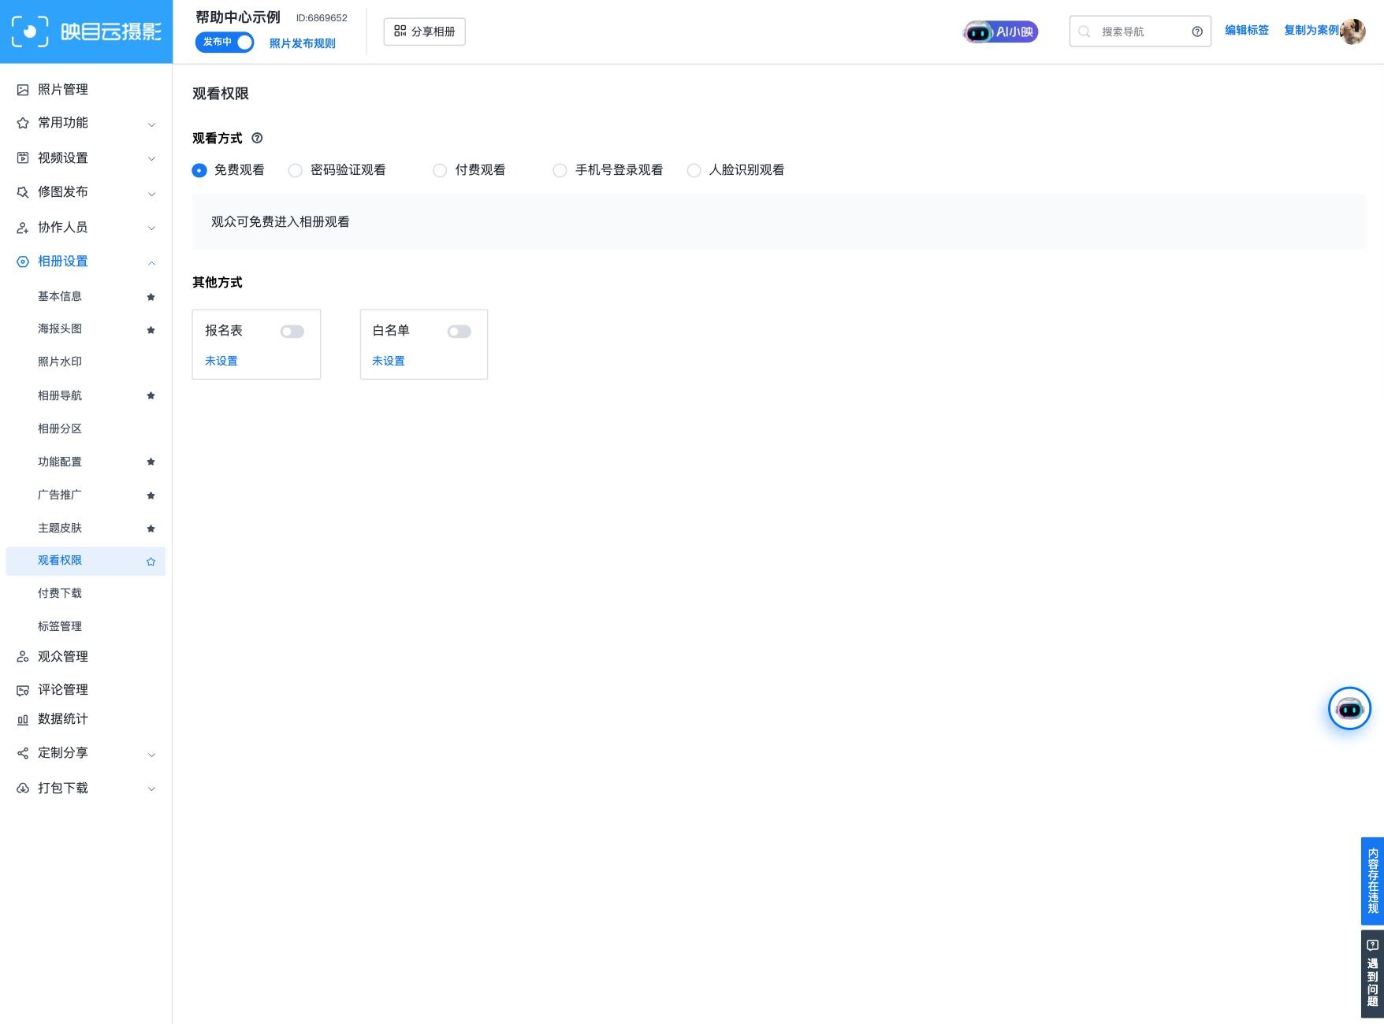Click the search magnifier icon
The image size is (1384, 1024).
(x=1085, y=32)
